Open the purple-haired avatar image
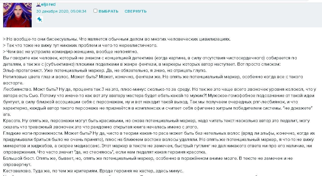The image size is (322, 176). click(x=17, y=15)
